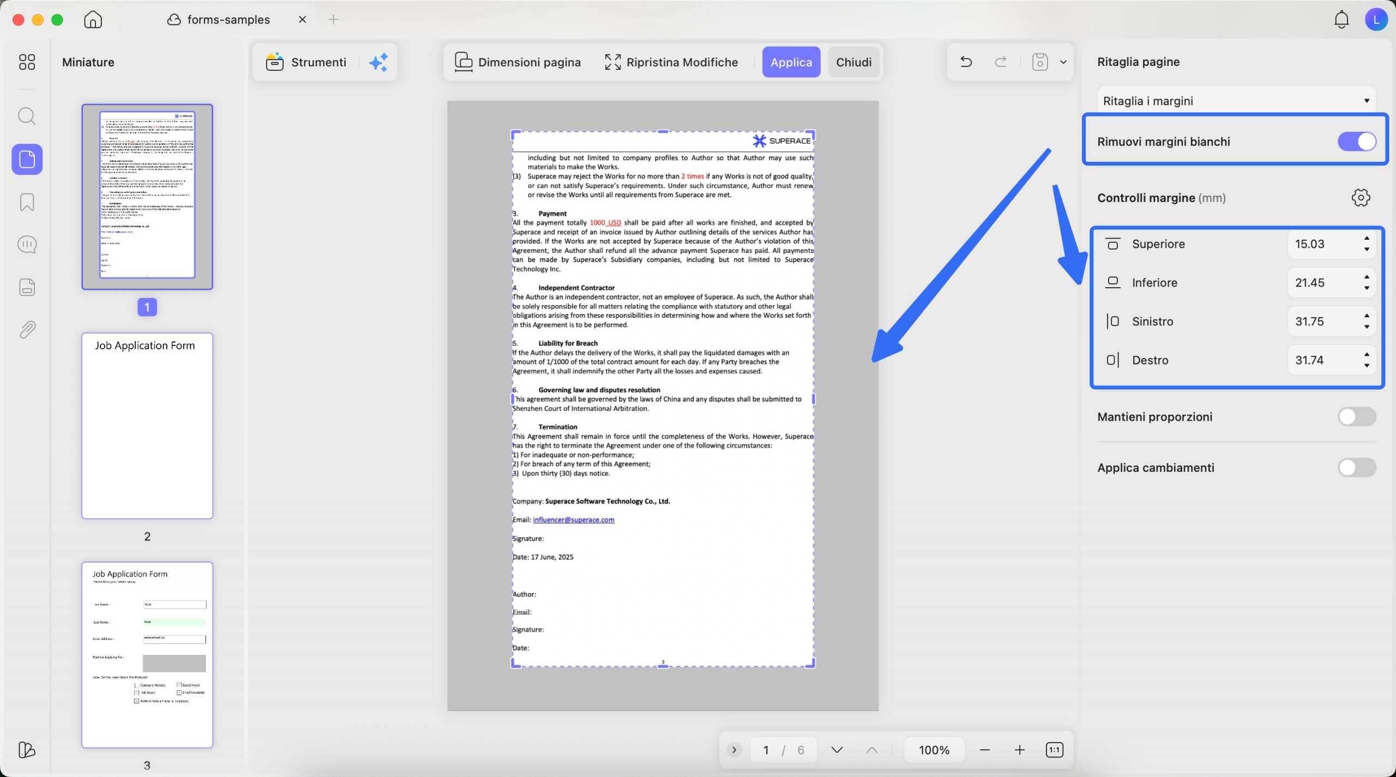Viewport: 1396px width, 777px height.
Task: Open the thumbnails grid view icon
Action: [27, 62]
